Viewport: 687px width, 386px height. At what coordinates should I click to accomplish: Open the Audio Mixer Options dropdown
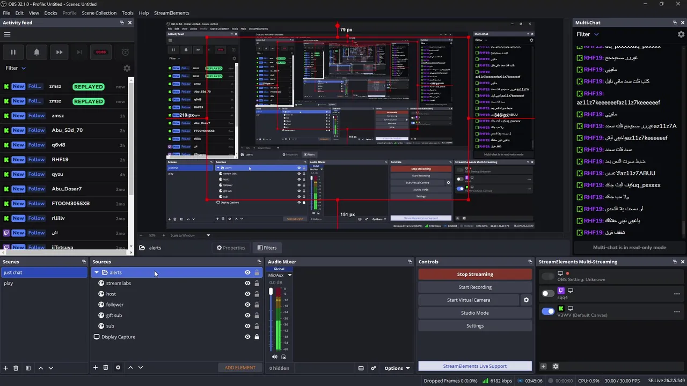click(397, 368)
